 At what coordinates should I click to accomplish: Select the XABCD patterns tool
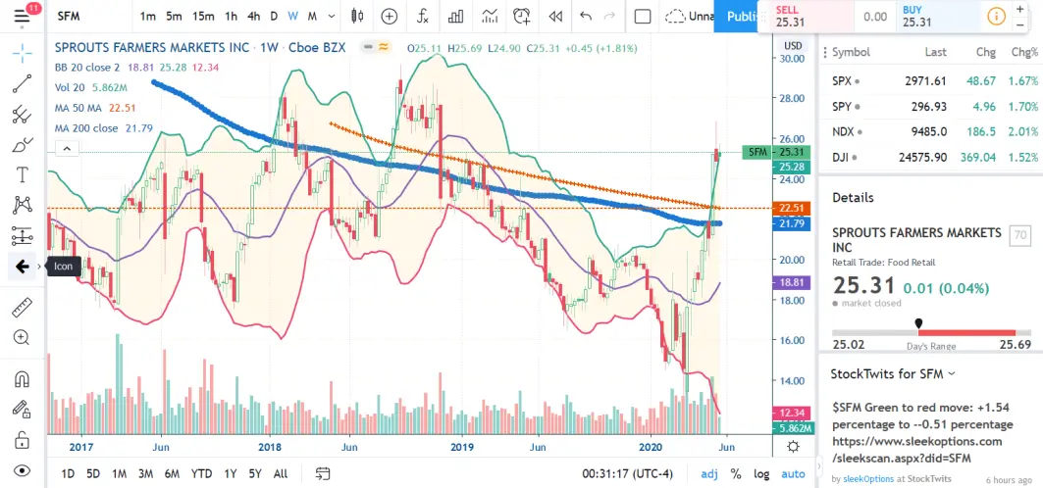coord(22,205)
